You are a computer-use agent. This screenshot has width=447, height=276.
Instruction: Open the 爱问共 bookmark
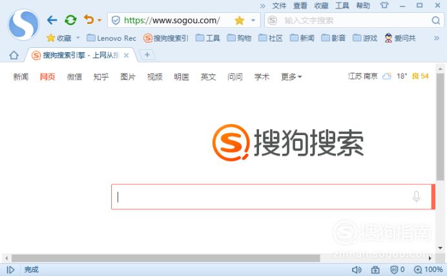pyautogui.click(x=400, y=38)
